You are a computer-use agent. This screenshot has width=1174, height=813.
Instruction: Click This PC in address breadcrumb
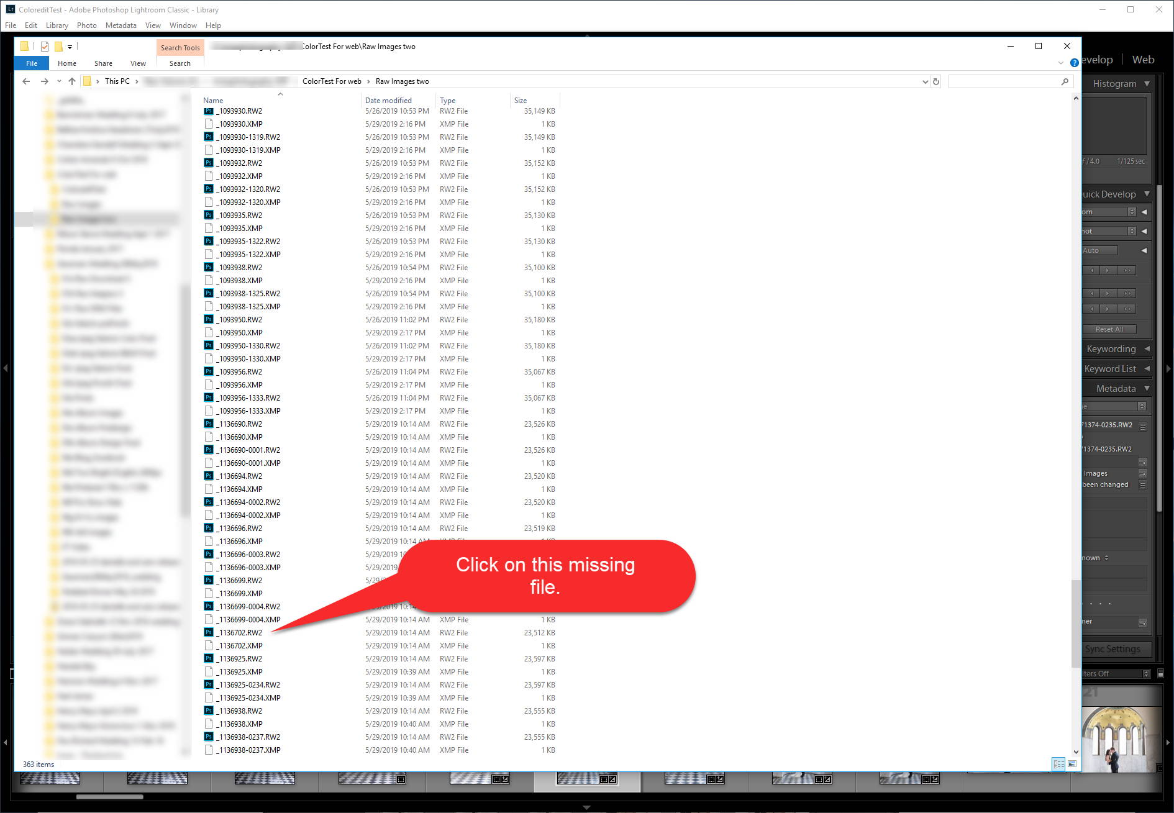coord(117,81)
